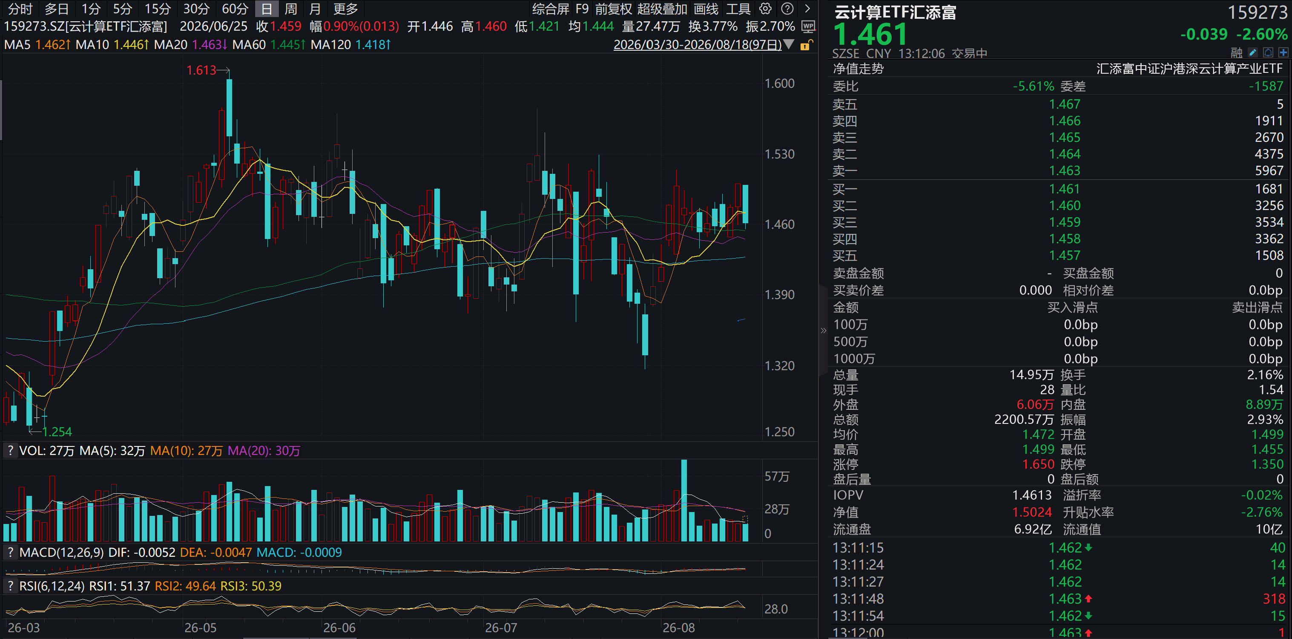Click the 融 margin trading marker

(x=1236, y=53)
